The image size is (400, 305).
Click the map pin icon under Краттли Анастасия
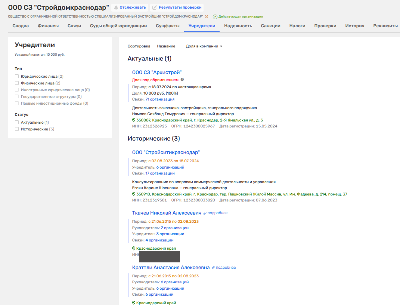tap(134, 303)
